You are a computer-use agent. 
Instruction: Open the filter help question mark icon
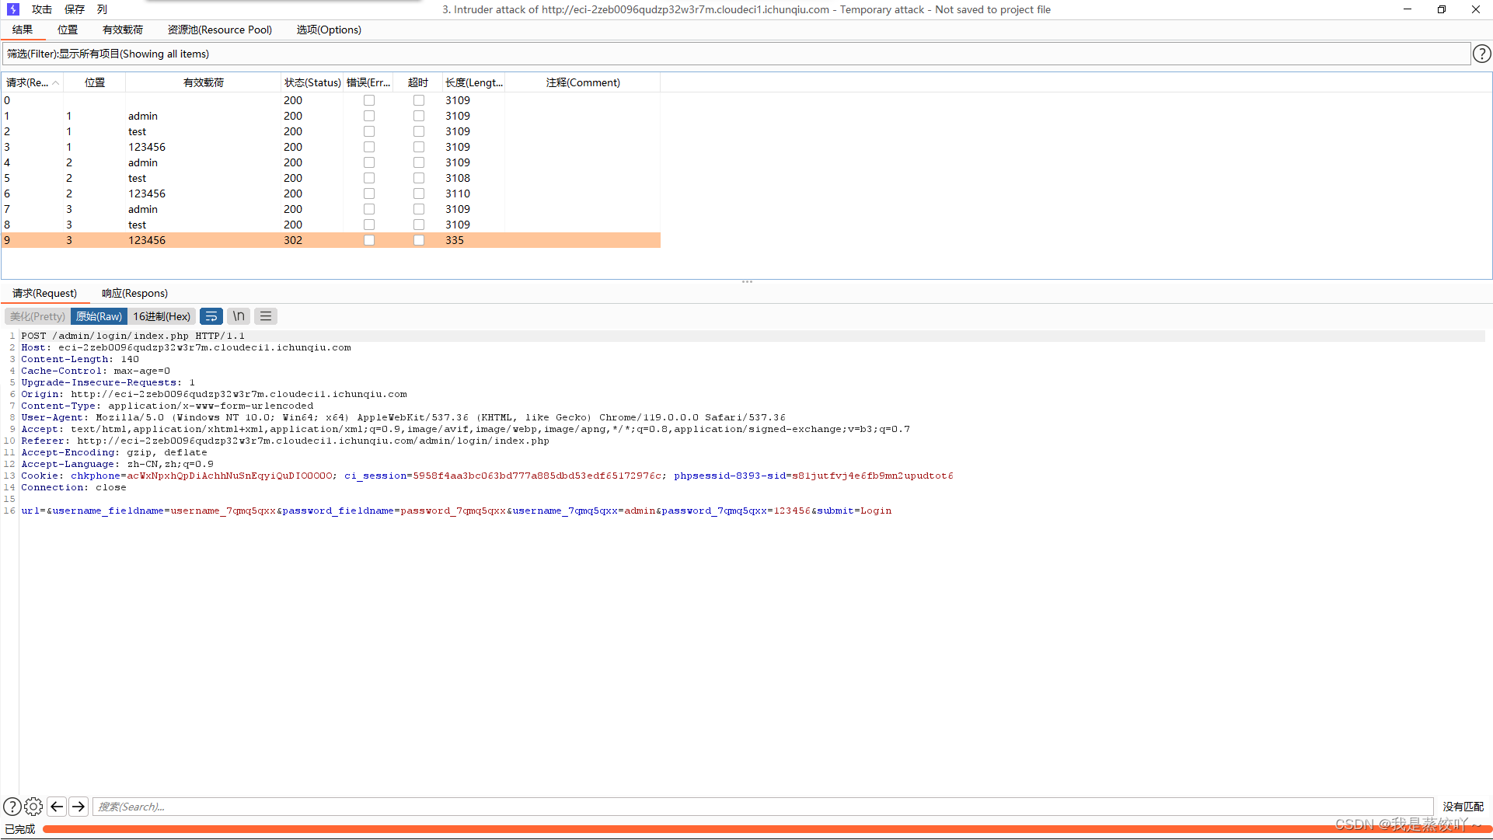pos(1481,54)
